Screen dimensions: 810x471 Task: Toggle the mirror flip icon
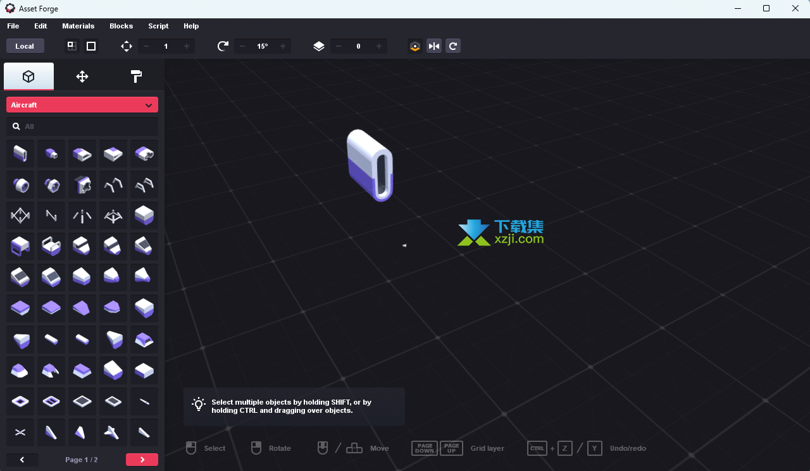434,46
